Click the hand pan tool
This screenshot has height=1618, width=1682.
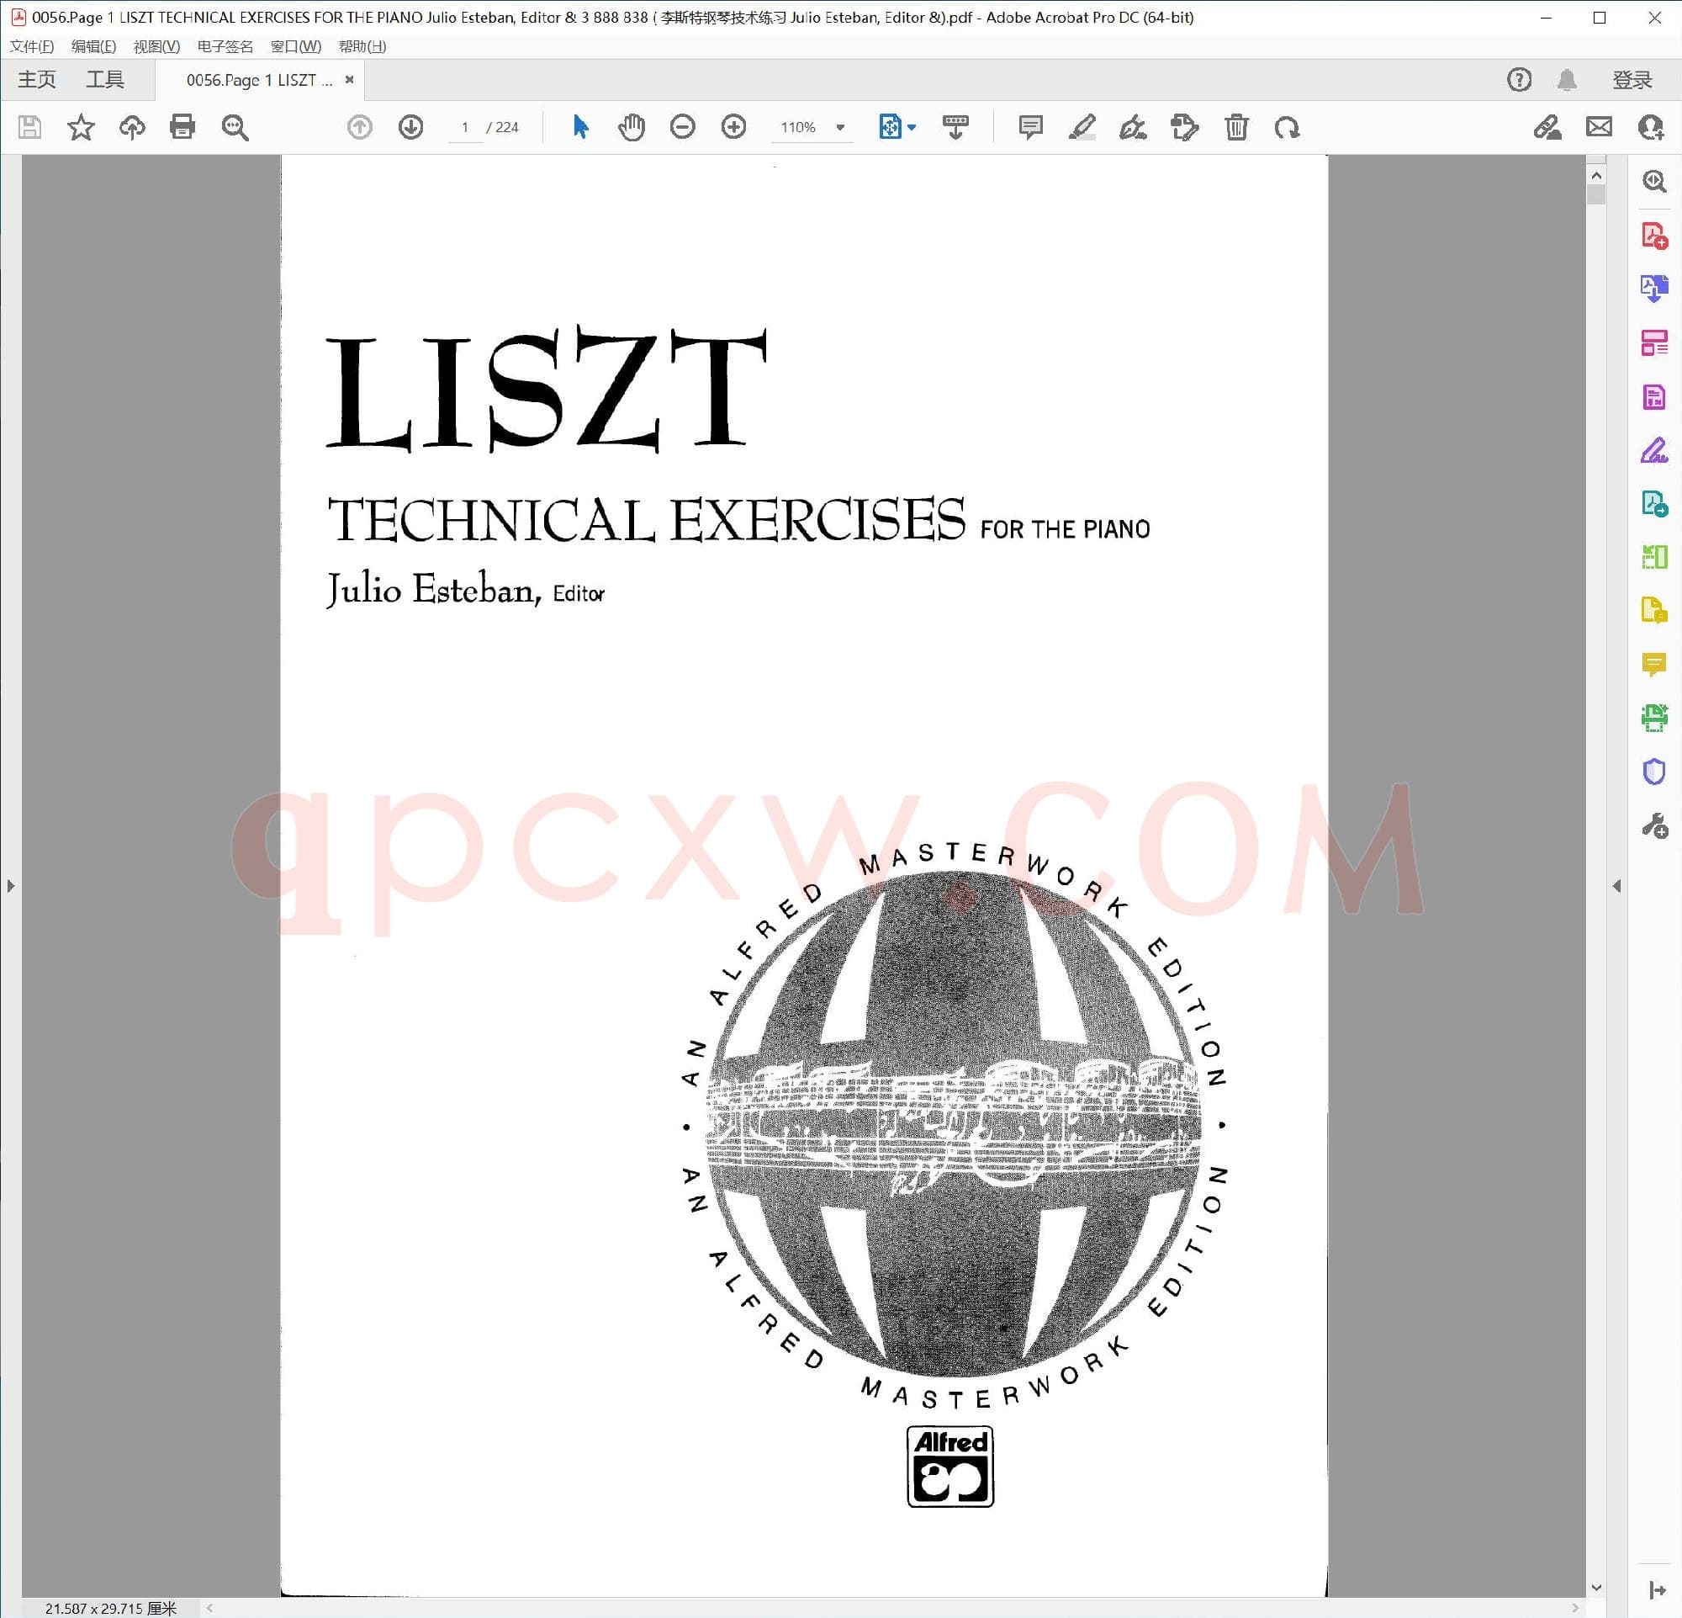pyautogui.click(x=631, y=127)
